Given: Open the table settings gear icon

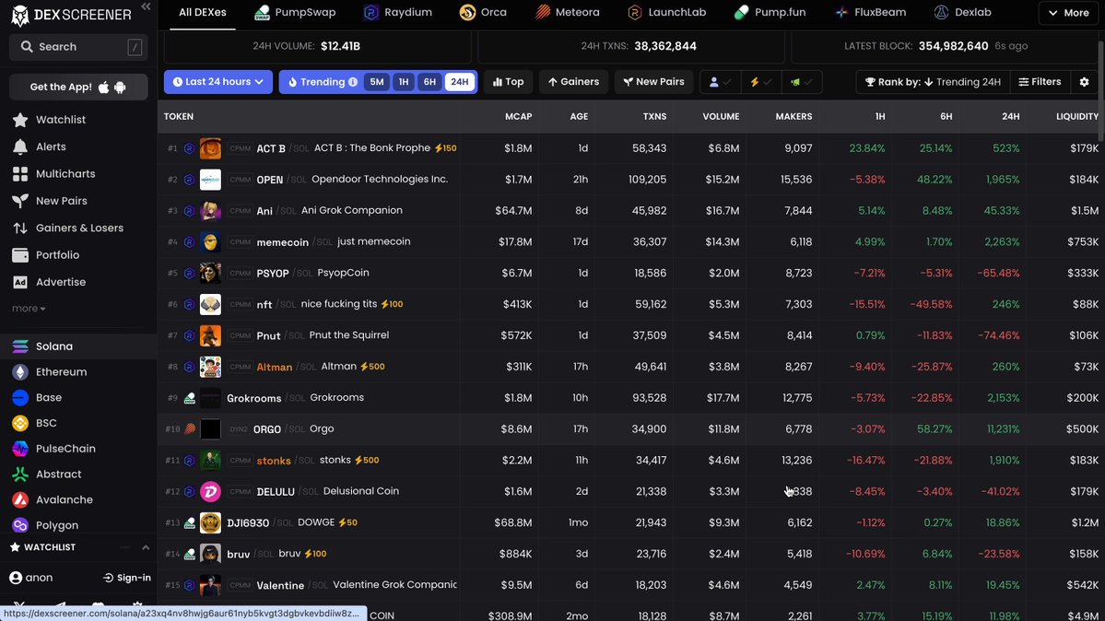Looking at the screenshot, I should click(x=1085, y=82).
